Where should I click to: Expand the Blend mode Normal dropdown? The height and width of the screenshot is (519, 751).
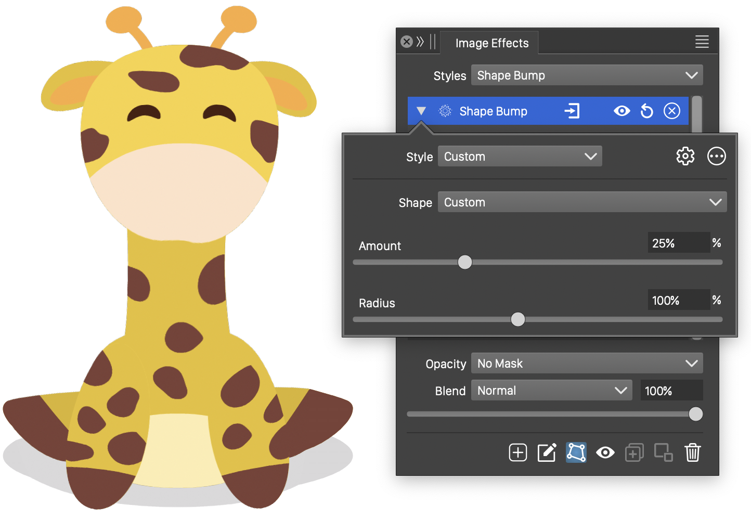pyautogui.click(x=551, y=391)
